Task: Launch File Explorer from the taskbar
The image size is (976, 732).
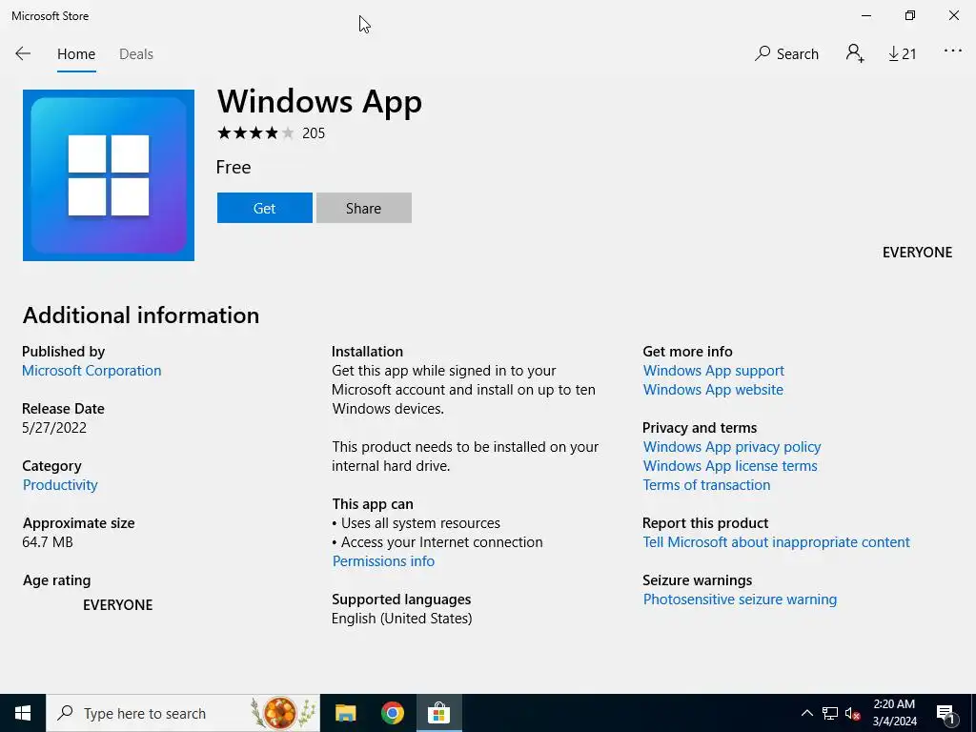Action: click(345, 713)
